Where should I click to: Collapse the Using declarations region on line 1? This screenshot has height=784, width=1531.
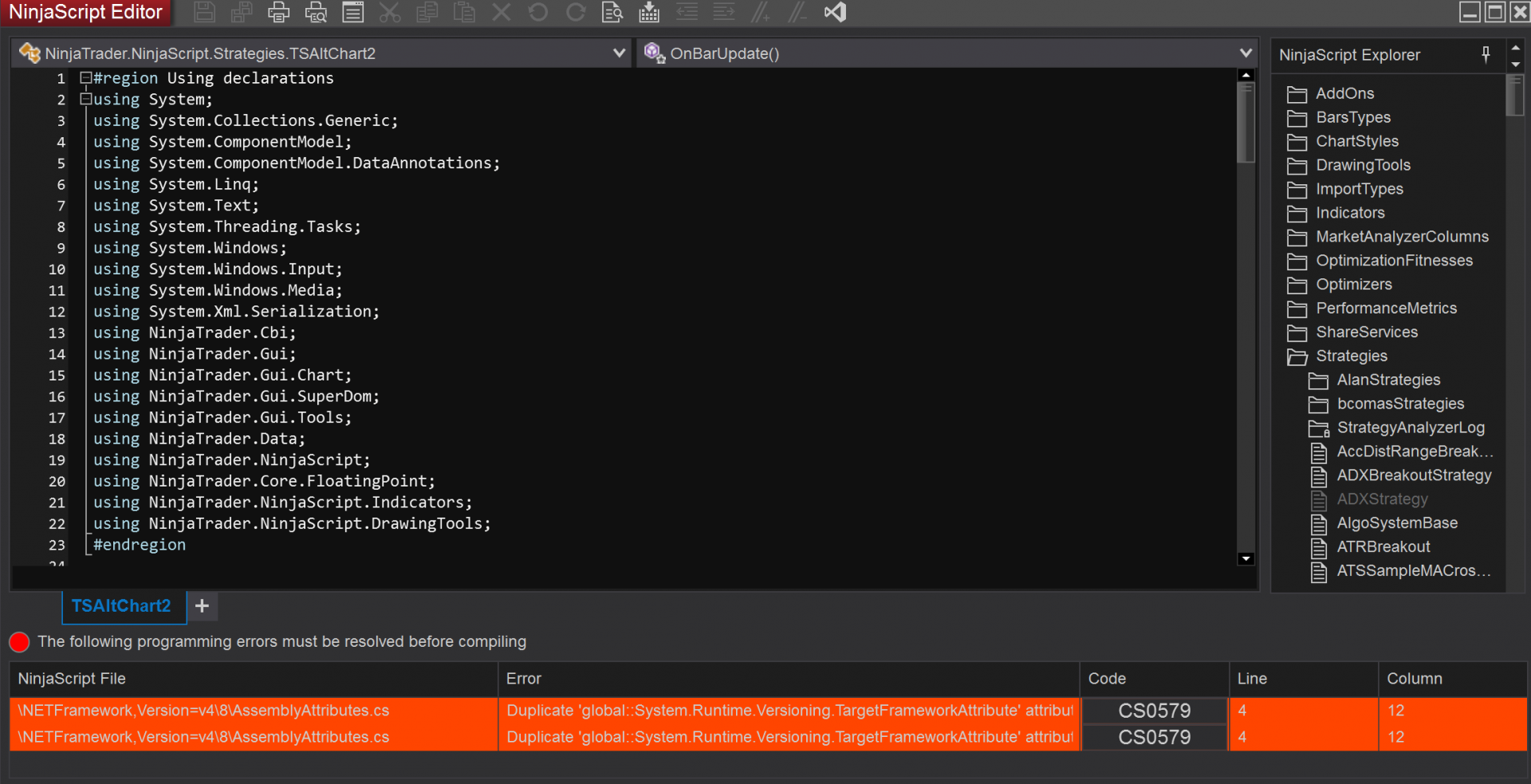click(85, 78)
